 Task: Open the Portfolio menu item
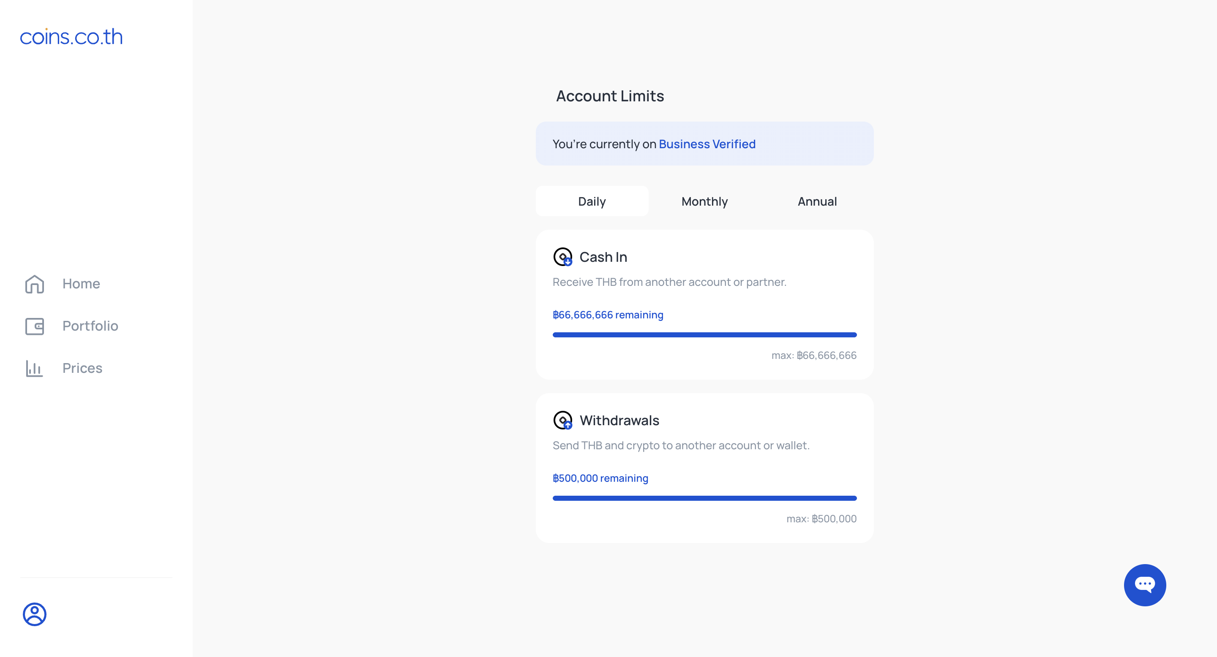pyautogui.click(x=90, y=326)
